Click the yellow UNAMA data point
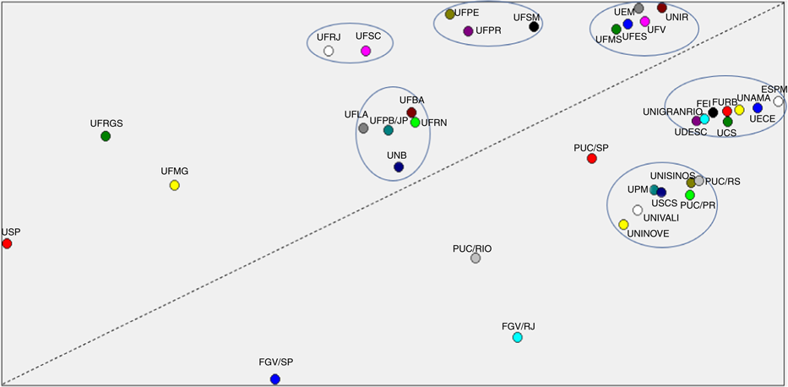Image resolution: width=788 pixels, height=387 pixels. 739,110
